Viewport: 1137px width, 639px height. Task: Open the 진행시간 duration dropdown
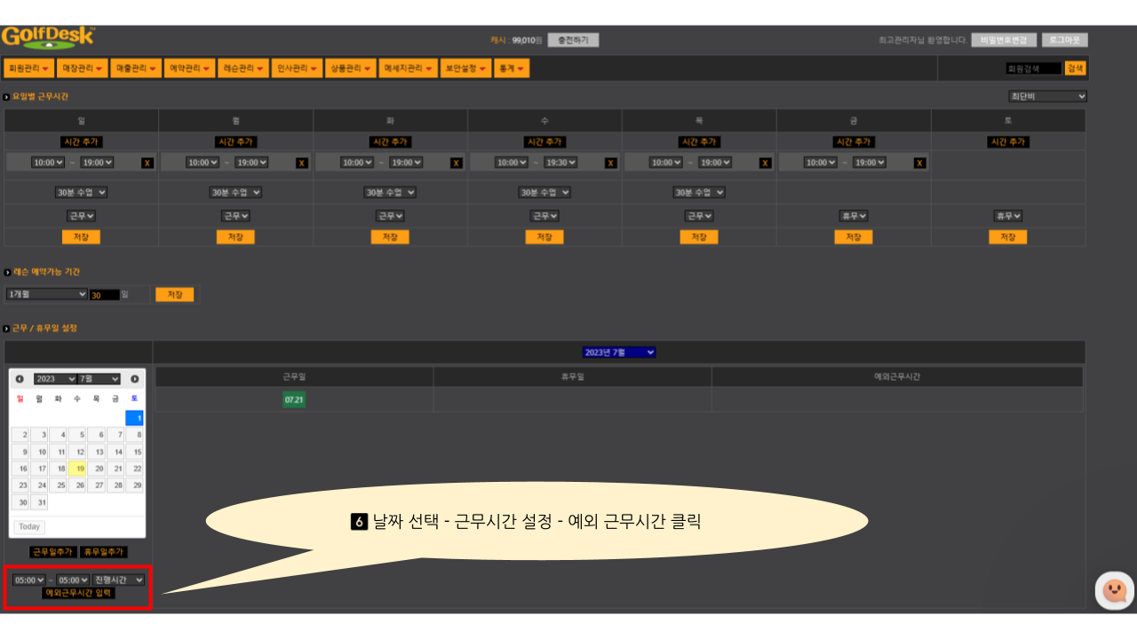point(118,580)
